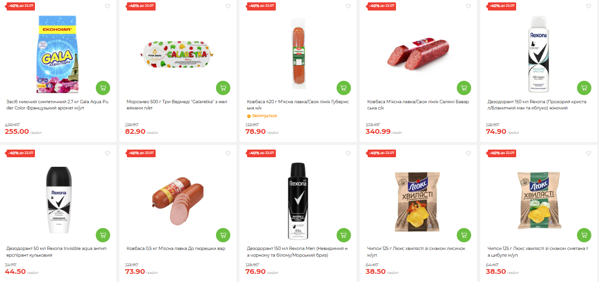599x282 pixels.
Task: Add Rexona Invisible aqua roll-on to cart
Action: pyautogui.click(x=103, y=235)
